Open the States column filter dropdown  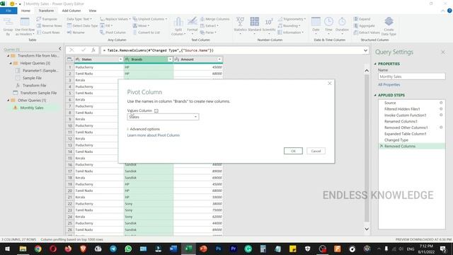120,59
